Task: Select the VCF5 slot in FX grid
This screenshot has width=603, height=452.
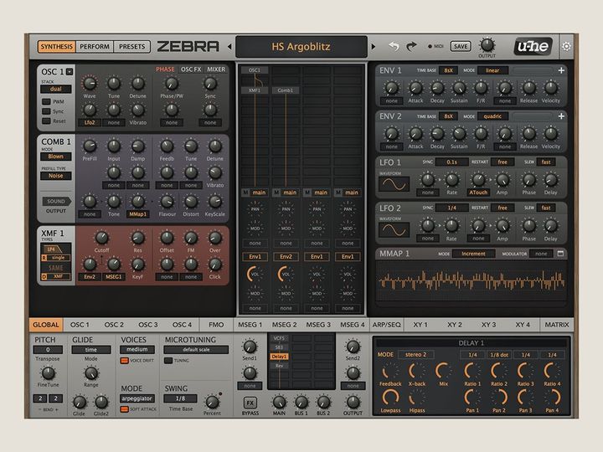Action: coord(279,338)
